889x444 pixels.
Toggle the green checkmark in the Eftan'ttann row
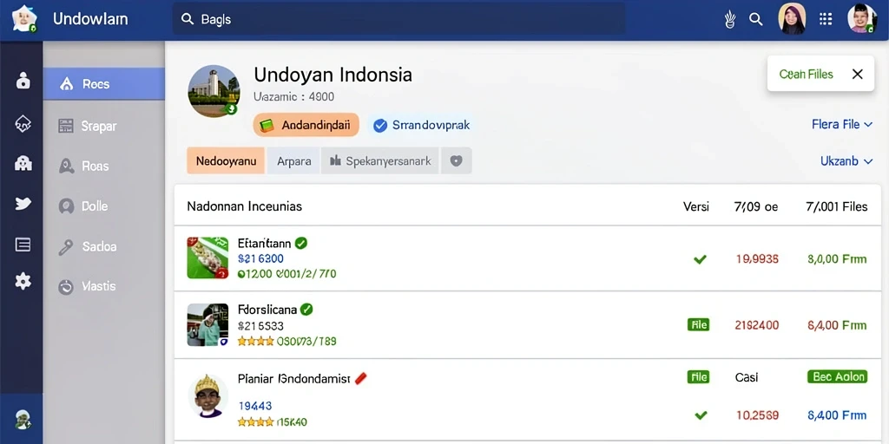(701, 259)
